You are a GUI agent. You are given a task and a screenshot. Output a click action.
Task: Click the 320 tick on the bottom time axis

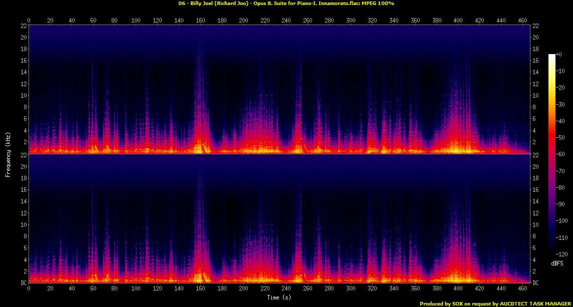coord(372,289)
